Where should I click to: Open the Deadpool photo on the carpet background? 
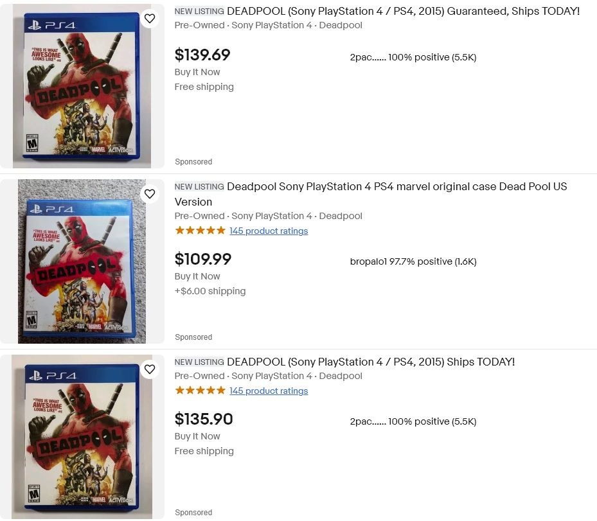point(82,261)
